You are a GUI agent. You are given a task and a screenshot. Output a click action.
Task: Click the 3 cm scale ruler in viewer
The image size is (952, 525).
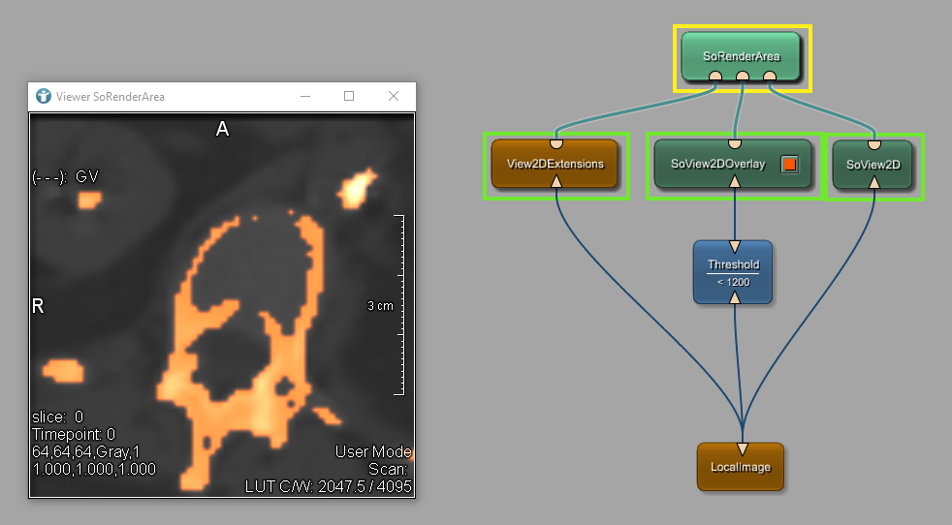coord(397,306)
